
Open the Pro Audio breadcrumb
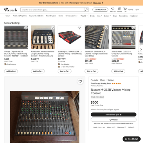click(94, 80)
